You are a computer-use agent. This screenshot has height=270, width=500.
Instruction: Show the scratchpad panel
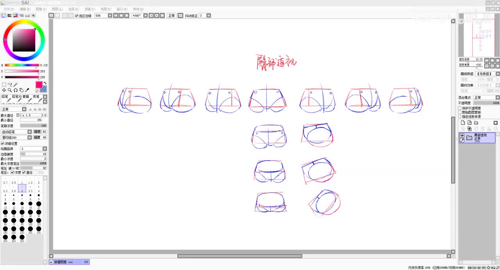point(34,16)
